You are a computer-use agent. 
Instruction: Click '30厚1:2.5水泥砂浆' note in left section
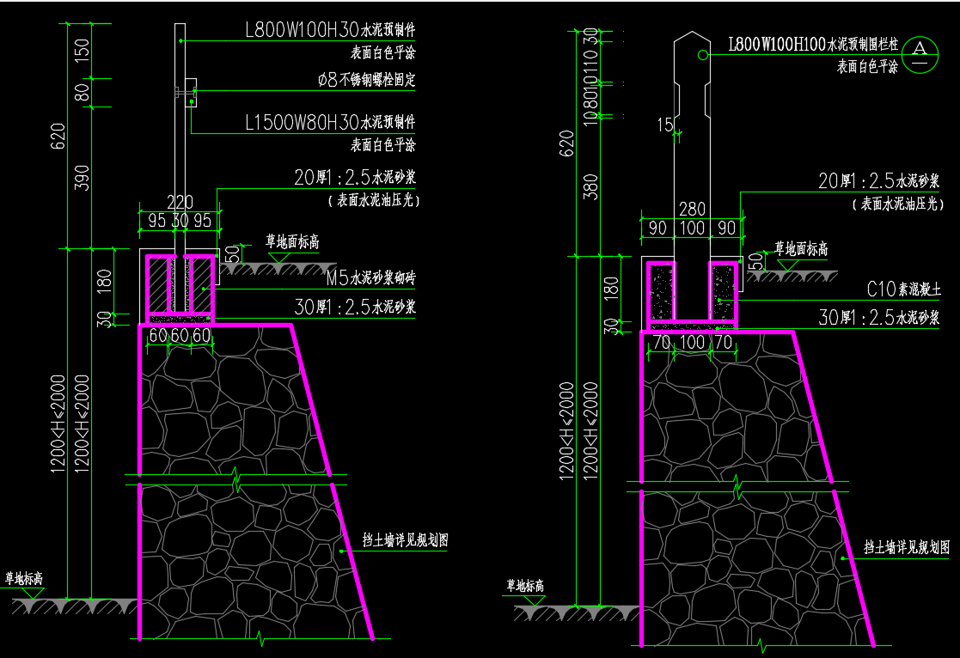tap(354, 307)
